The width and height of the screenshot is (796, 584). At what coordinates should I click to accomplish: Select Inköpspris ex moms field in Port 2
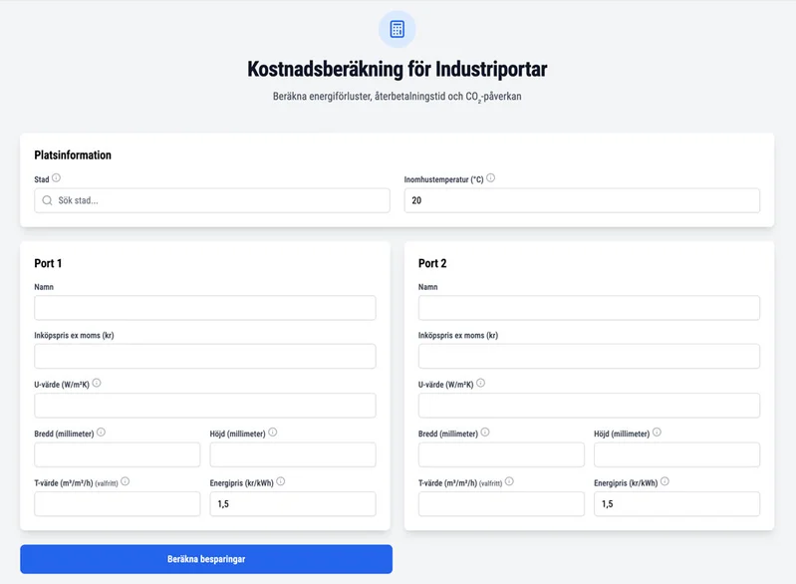(x=589, y=357)
